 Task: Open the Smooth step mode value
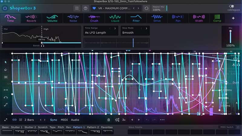128,33
